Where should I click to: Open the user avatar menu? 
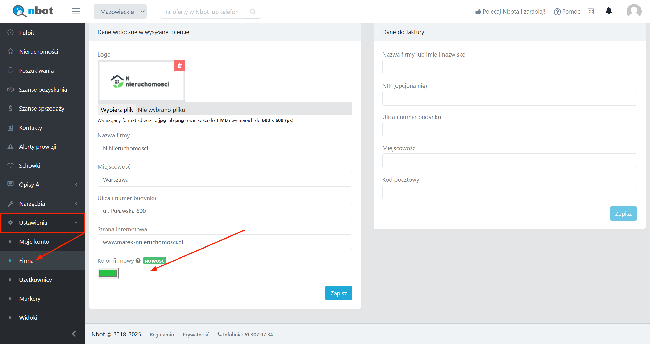coord(634,11)
